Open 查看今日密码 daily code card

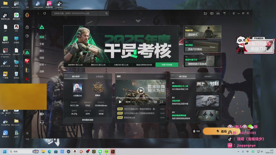pos(202,46)
